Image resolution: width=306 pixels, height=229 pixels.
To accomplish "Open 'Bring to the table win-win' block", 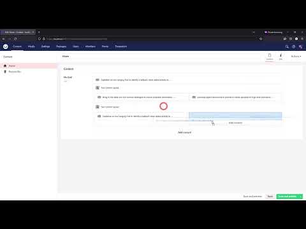I will (141, 97).
